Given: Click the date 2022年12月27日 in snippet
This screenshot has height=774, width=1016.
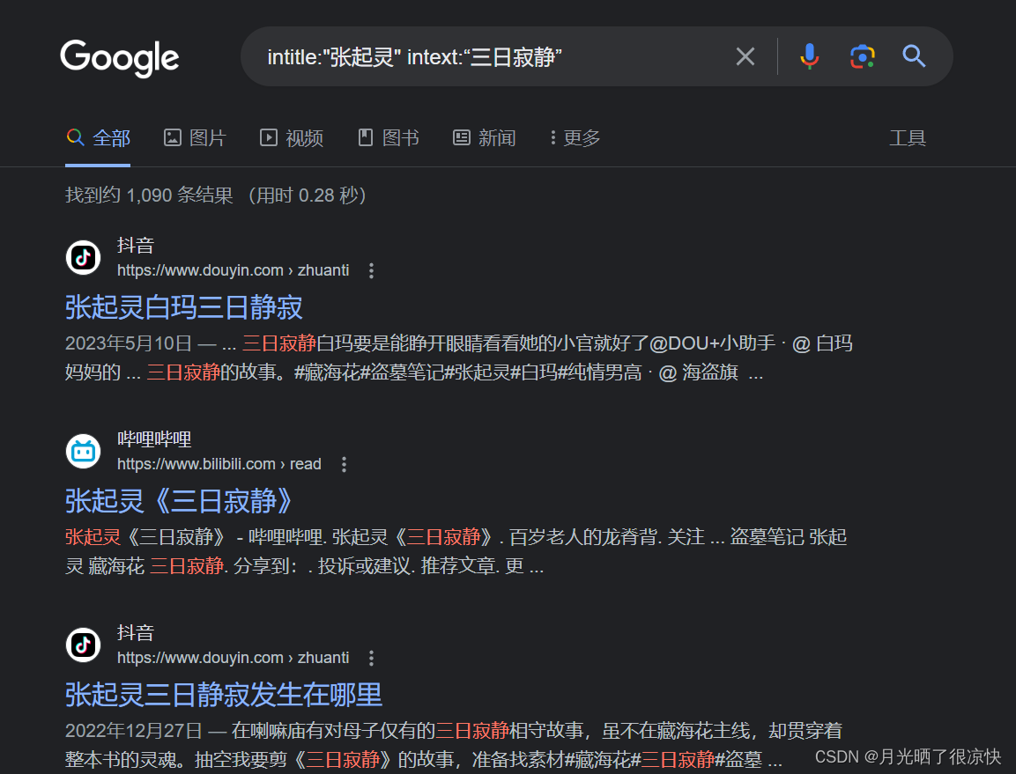Looking at the screenshot, I should coord(133,731).
